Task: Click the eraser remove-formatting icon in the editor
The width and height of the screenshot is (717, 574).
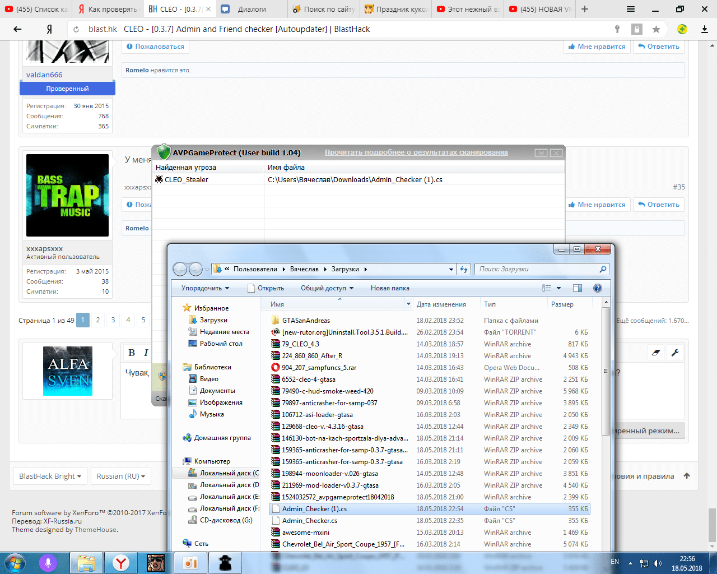Action: pos(656,353)
